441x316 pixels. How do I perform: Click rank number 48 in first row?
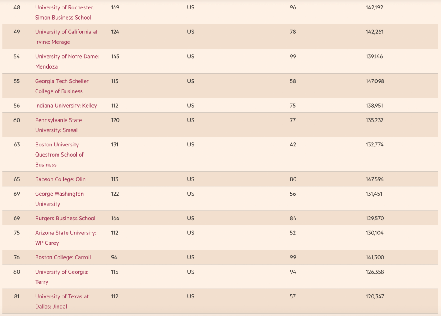click(17, 8)
